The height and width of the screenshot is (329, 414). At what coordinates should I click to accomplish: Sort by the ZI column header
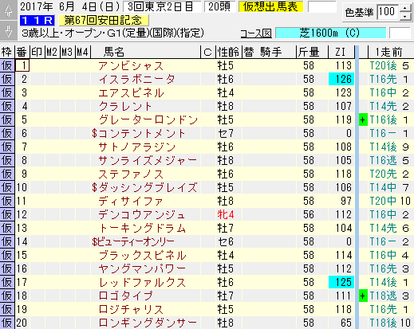click(341, 52)
